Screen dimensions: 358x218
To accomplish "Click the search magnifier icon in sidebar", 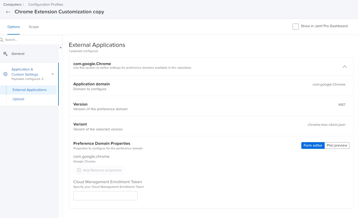I will [x=2, y=40].
